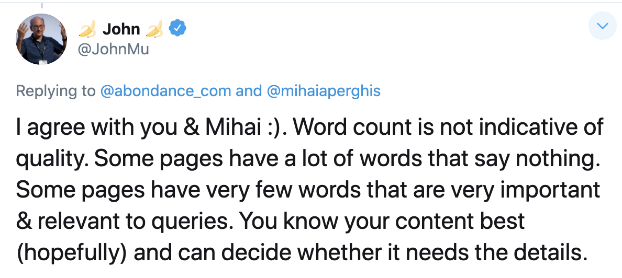
Task: Open John's profile picture
Action: tap(42, 39)
